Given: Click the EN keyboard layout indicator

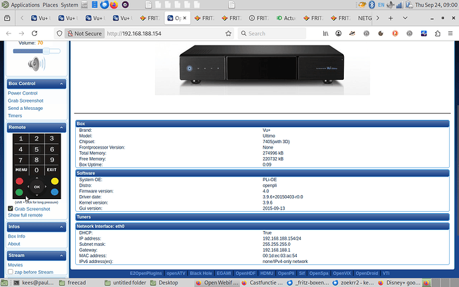Looking at the screenshot, I should (381, 5).
